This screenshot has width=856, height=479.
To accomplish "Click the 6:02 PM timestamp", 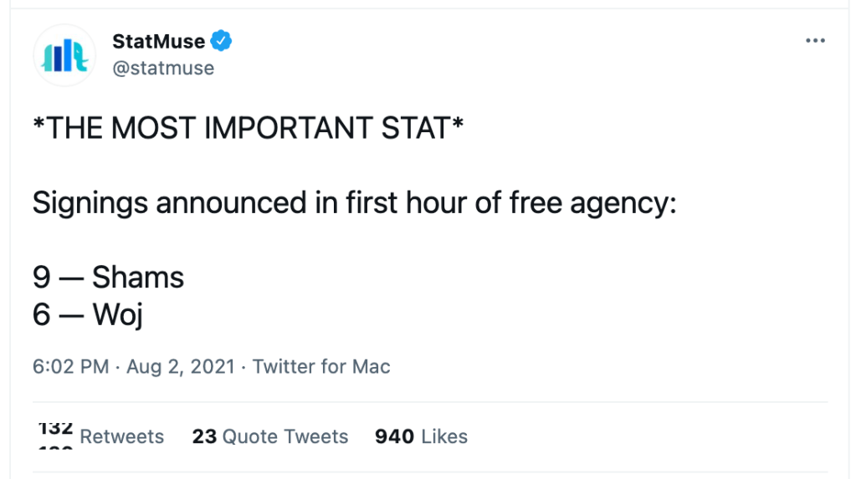I will [x=70, y=366].
